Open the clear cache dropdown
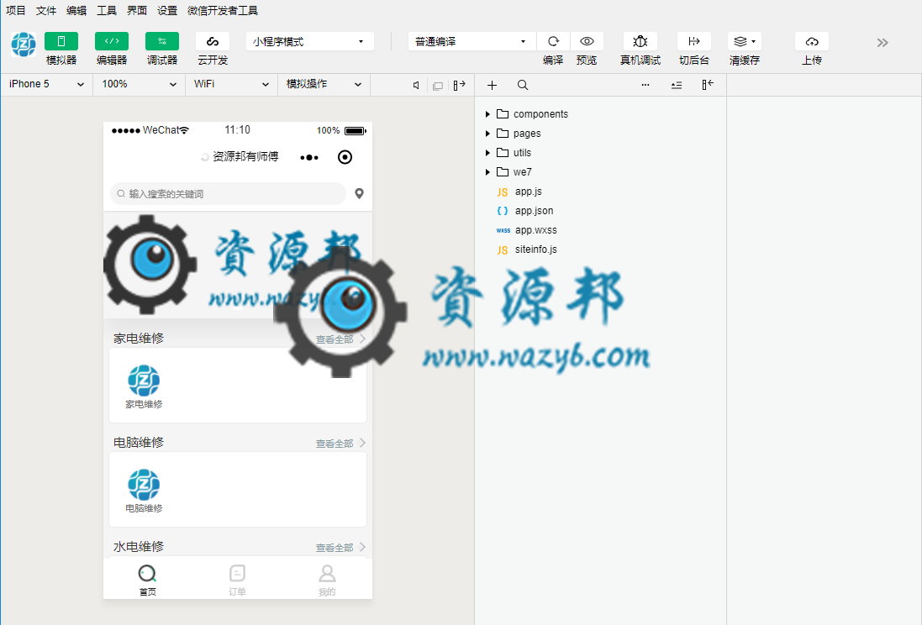The width and height of the screenshot is (922, 625). click(745, 41)
